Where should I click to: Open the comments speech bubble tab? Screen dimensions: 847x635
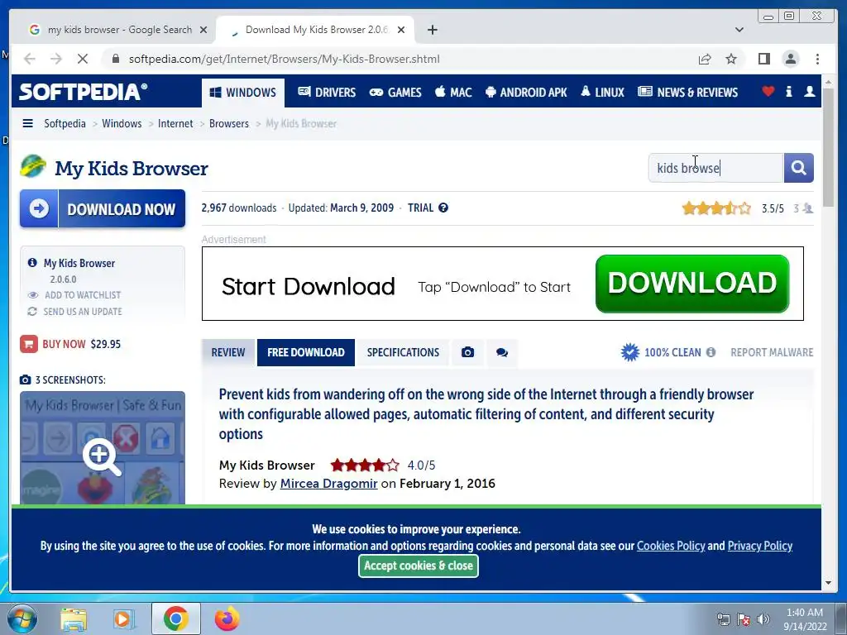(x=502, y=352)
